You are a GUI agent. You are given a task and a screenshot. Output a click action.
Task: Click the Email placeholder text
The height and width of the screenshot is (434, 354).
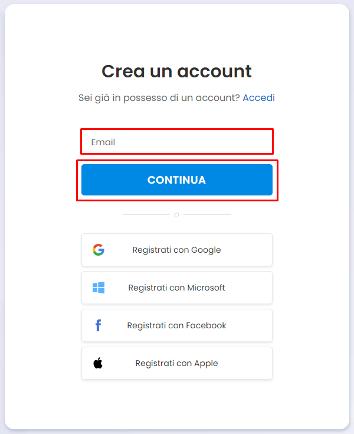[103, 142]
